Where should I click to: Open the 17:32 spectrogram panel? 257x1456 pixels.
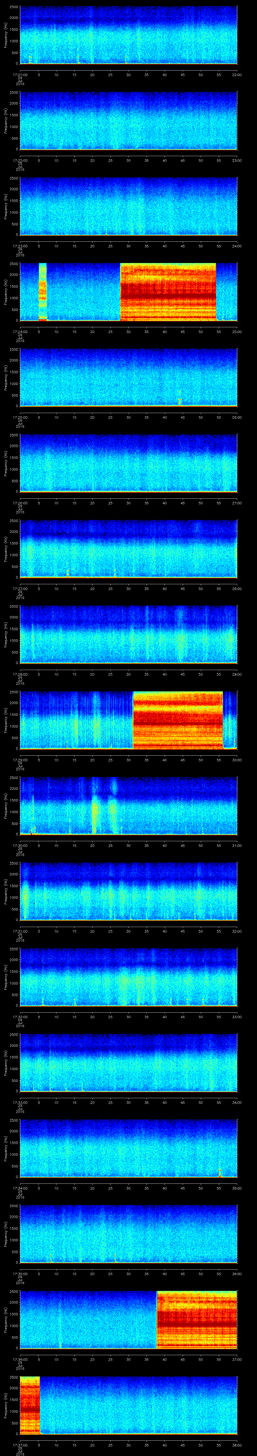click(128, 977)
